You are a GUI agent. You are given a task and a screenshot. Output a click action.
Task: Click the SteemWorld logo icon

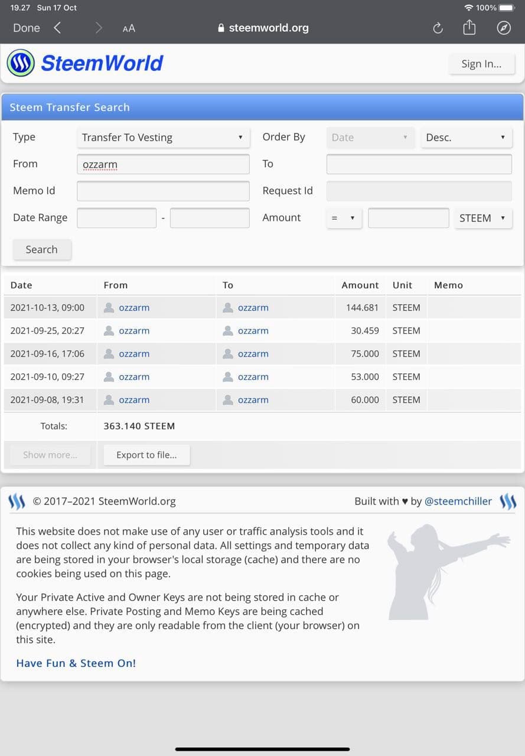pyautogui.click(x=21, y=63)
